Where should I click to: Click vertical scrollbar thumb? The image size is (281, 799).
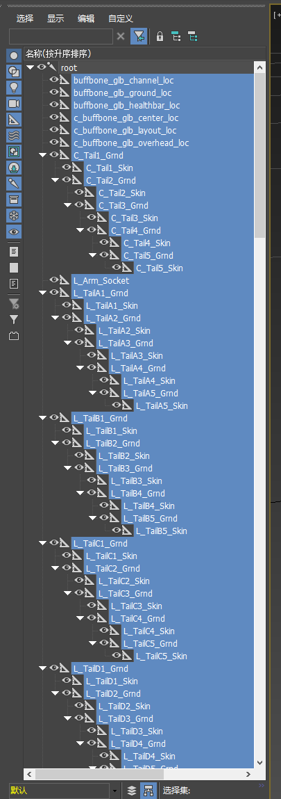coord(259,155)
